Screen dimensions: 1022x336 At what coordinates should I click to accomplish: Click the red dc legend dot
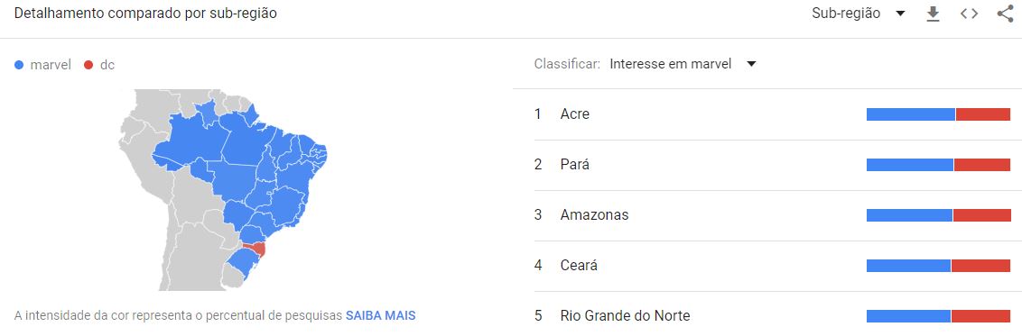click(88, 65)
